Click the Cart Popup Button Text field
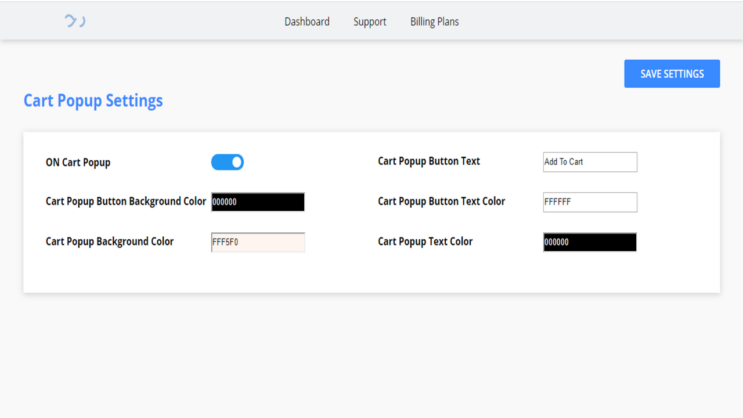Viewport: 743px width, 418px height. (x=590, y=162)
